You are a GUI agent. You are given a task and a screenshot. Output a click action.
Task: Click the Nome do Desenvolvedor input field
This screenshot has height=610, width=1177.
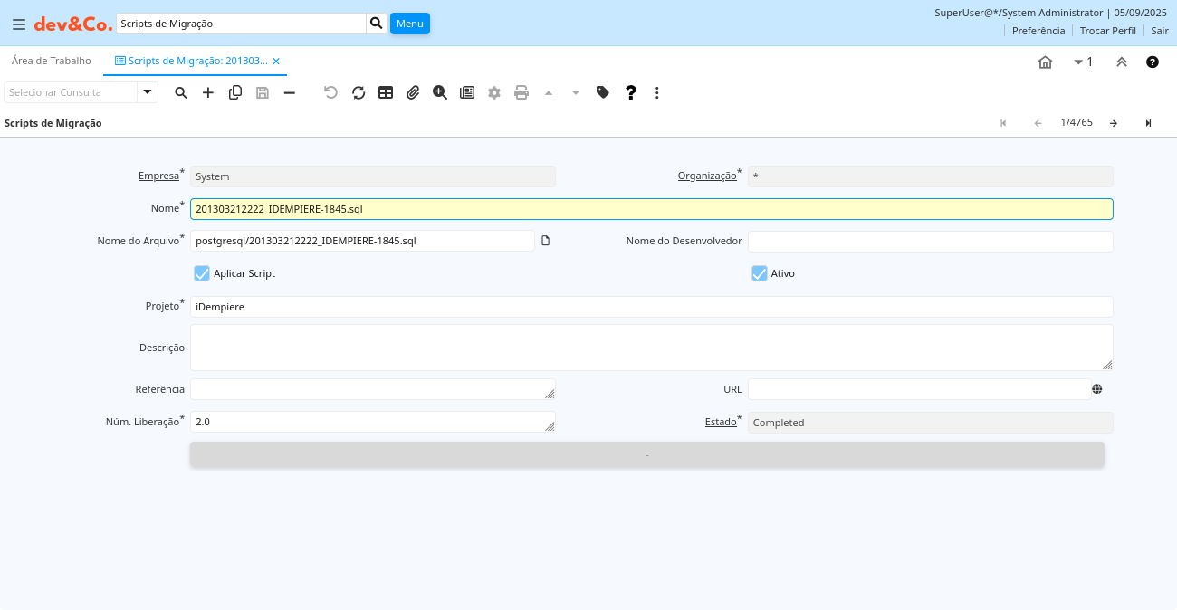coord(930,242)
